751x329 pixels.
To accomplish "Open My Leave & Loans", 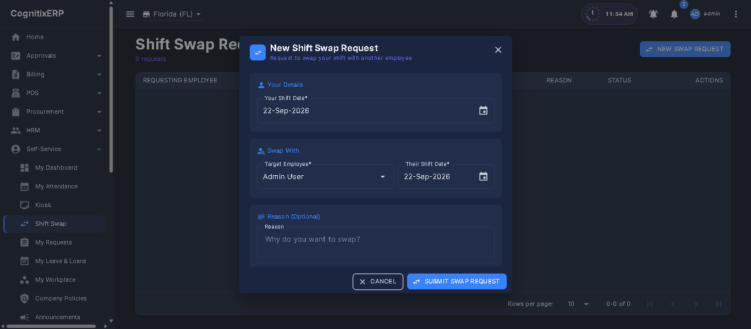I will tap(54, 261).
